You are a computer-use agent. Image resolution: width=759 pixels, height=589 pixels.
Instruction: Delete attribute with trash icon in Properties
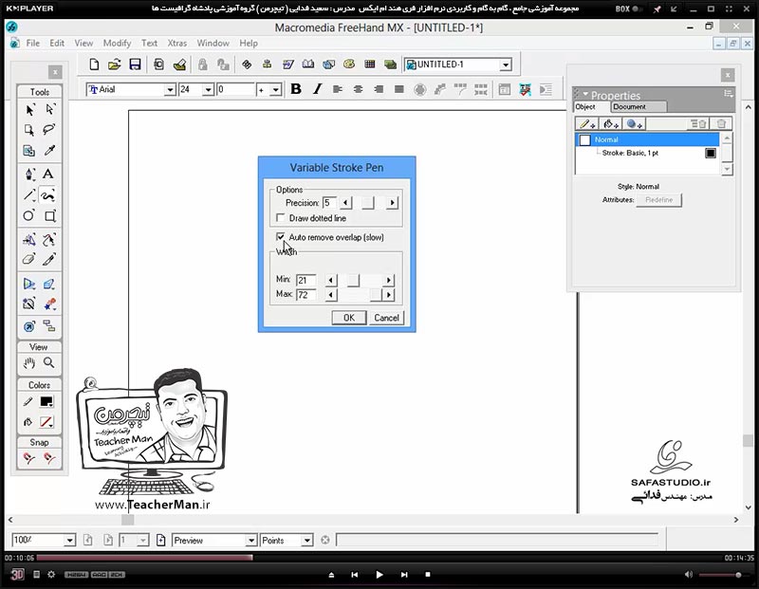tap(721, 124)
